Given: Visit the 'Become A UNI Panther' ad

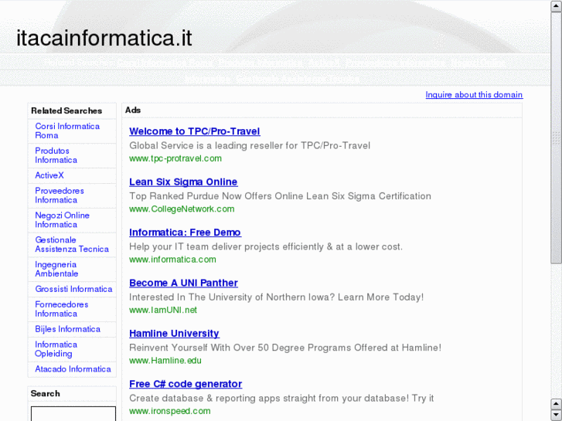Looking at the screenshot, I should coord(183,283).
